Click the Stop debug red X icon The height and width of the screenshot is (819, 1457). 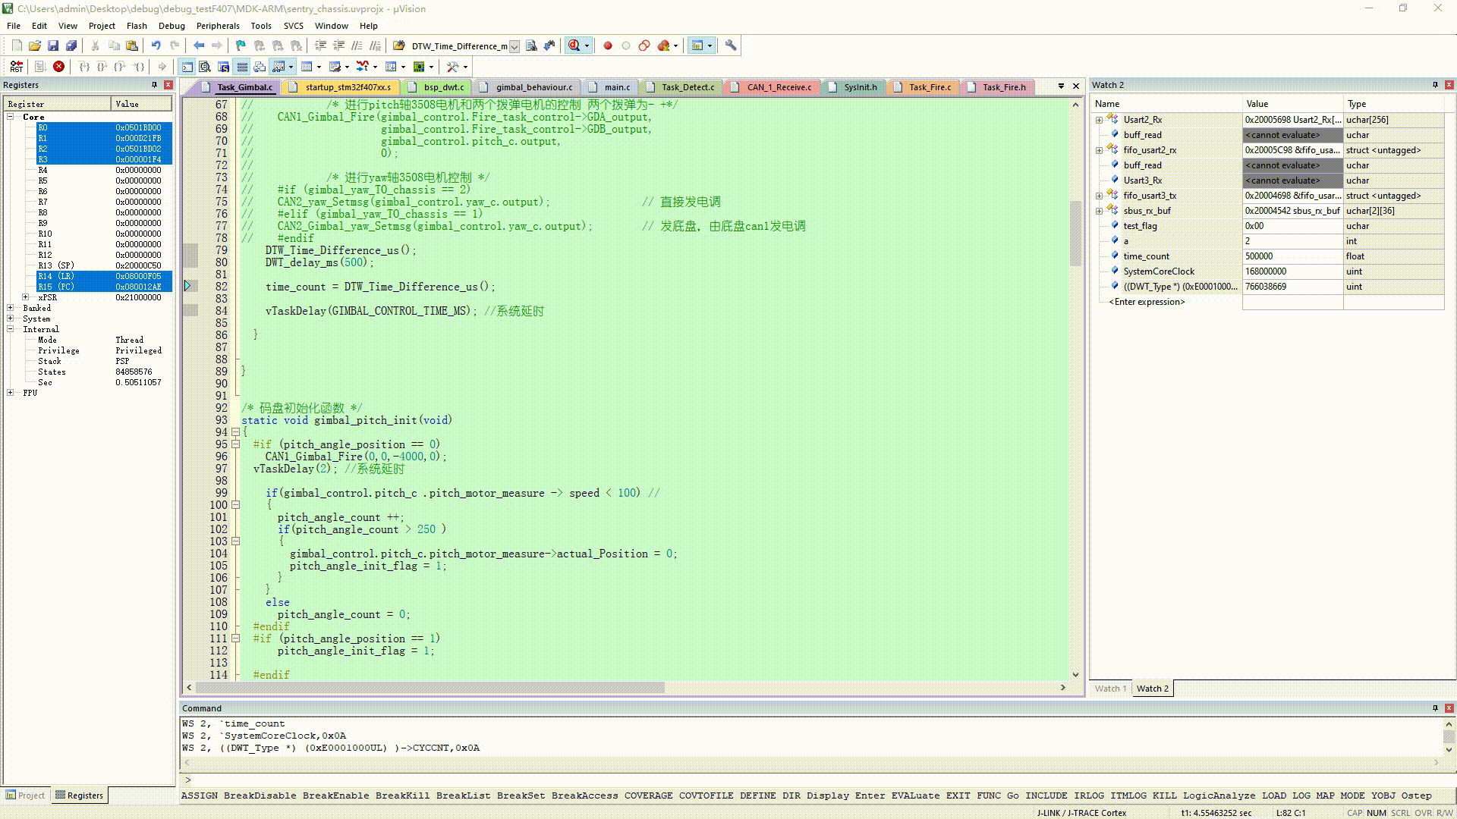(x=58, y=67)
